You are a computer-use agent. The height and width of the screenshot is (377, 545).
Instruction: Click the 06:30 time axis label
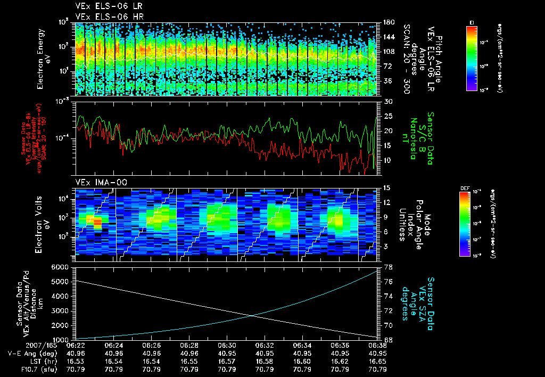(227, 346)
